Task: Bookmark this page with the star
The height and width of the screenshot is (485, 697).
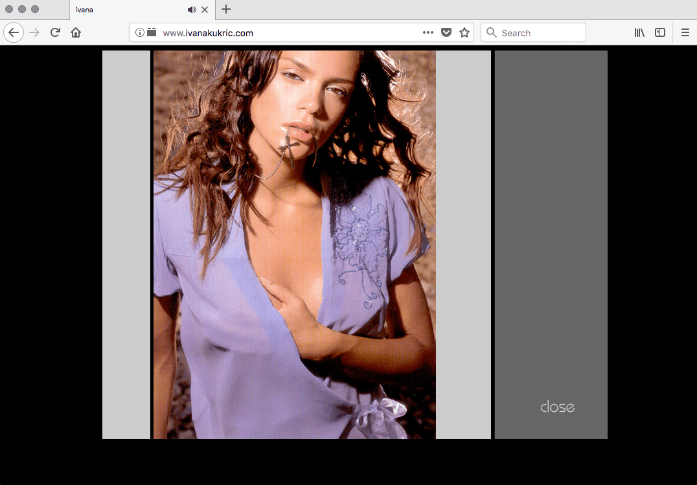Action: [464, 32]
